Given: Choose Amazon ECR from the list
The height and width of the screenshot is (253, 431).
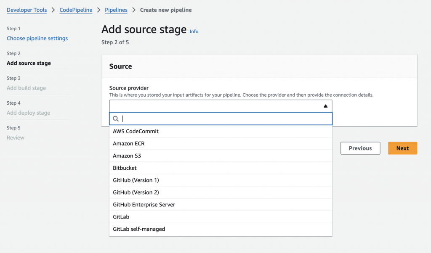Looking at the screenshot, I should [129, 144].
